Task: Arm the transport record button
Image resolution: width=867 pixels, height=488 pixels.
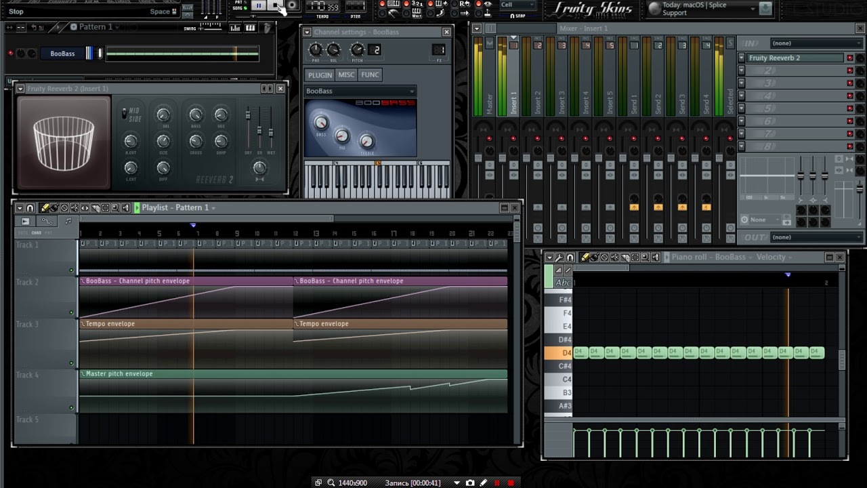Action: point(292,5)
